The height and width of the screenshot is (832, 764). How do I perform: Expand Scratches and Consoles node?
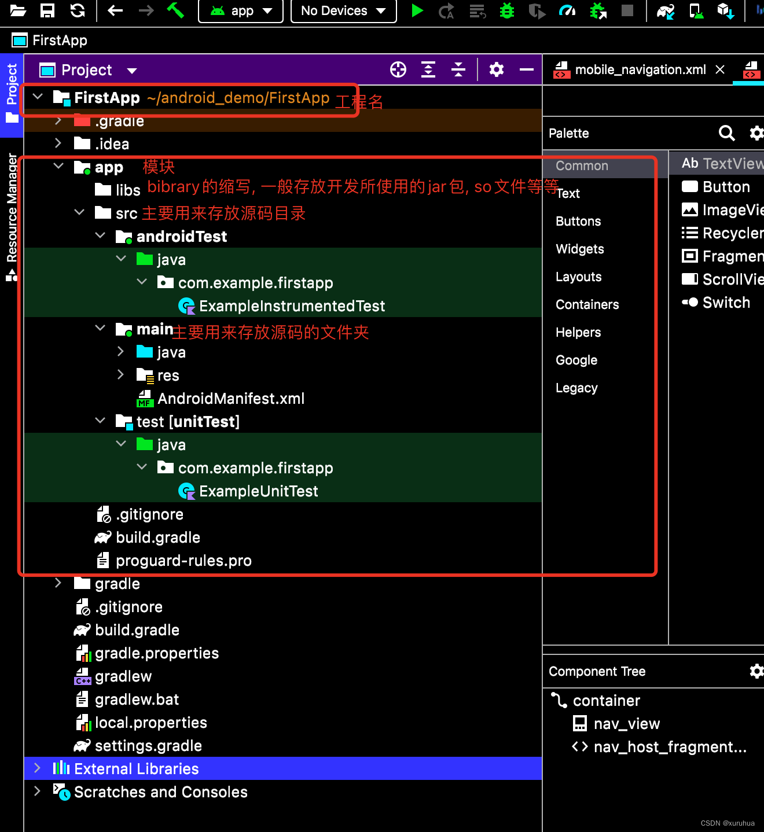click(x=37, y=791)
